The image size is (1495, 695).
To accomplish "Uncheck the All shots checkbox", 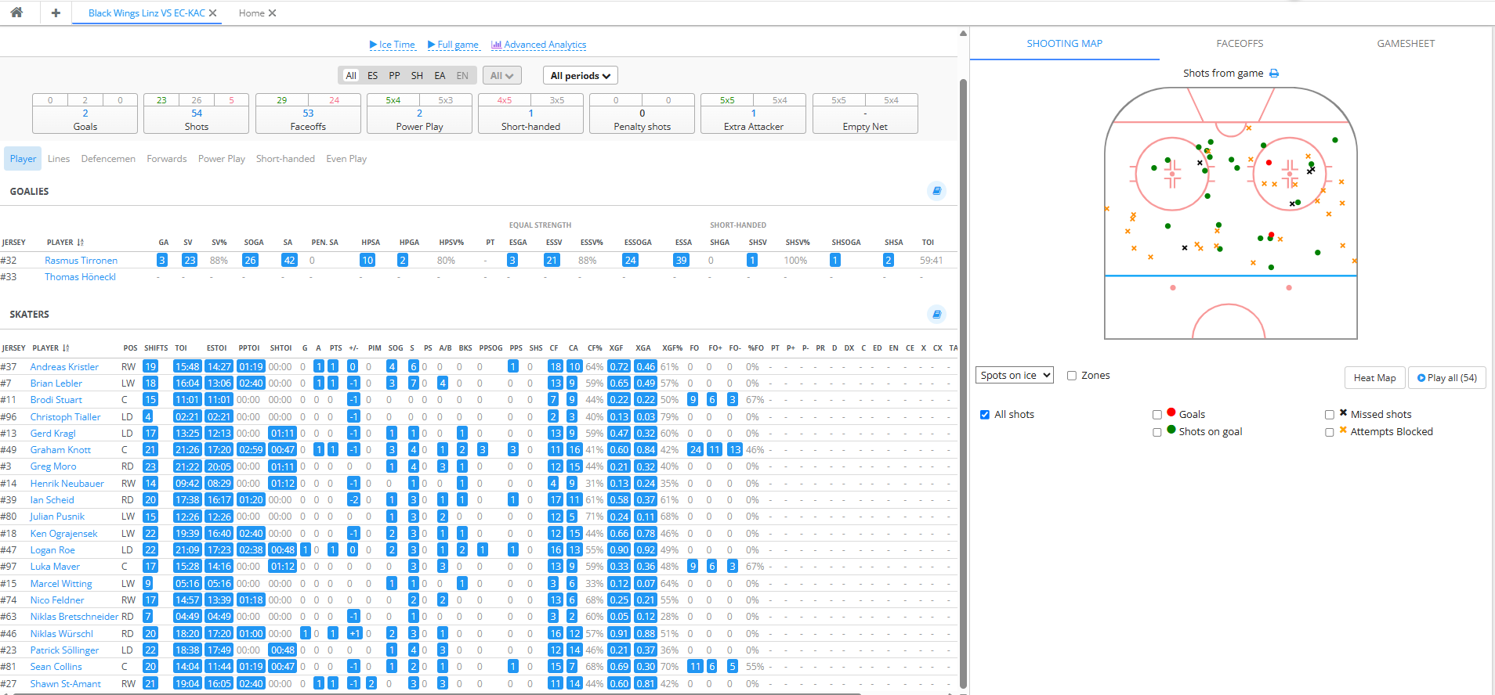I will [985, 415].
